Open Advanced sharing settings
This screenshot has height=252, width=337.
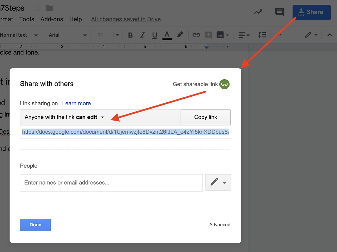pos(220,225)
